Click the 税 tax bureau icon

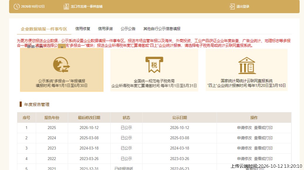pos(154,65)
